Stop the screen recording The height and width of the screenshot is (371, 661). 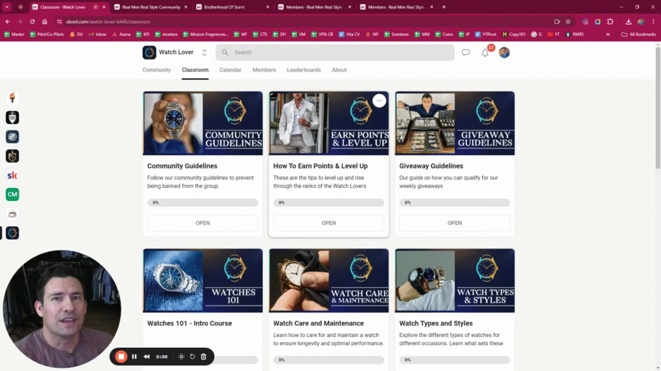(121, 357)
